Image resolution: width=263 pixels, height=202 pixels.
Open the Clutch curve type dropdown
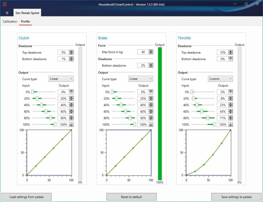click(61, 79)
